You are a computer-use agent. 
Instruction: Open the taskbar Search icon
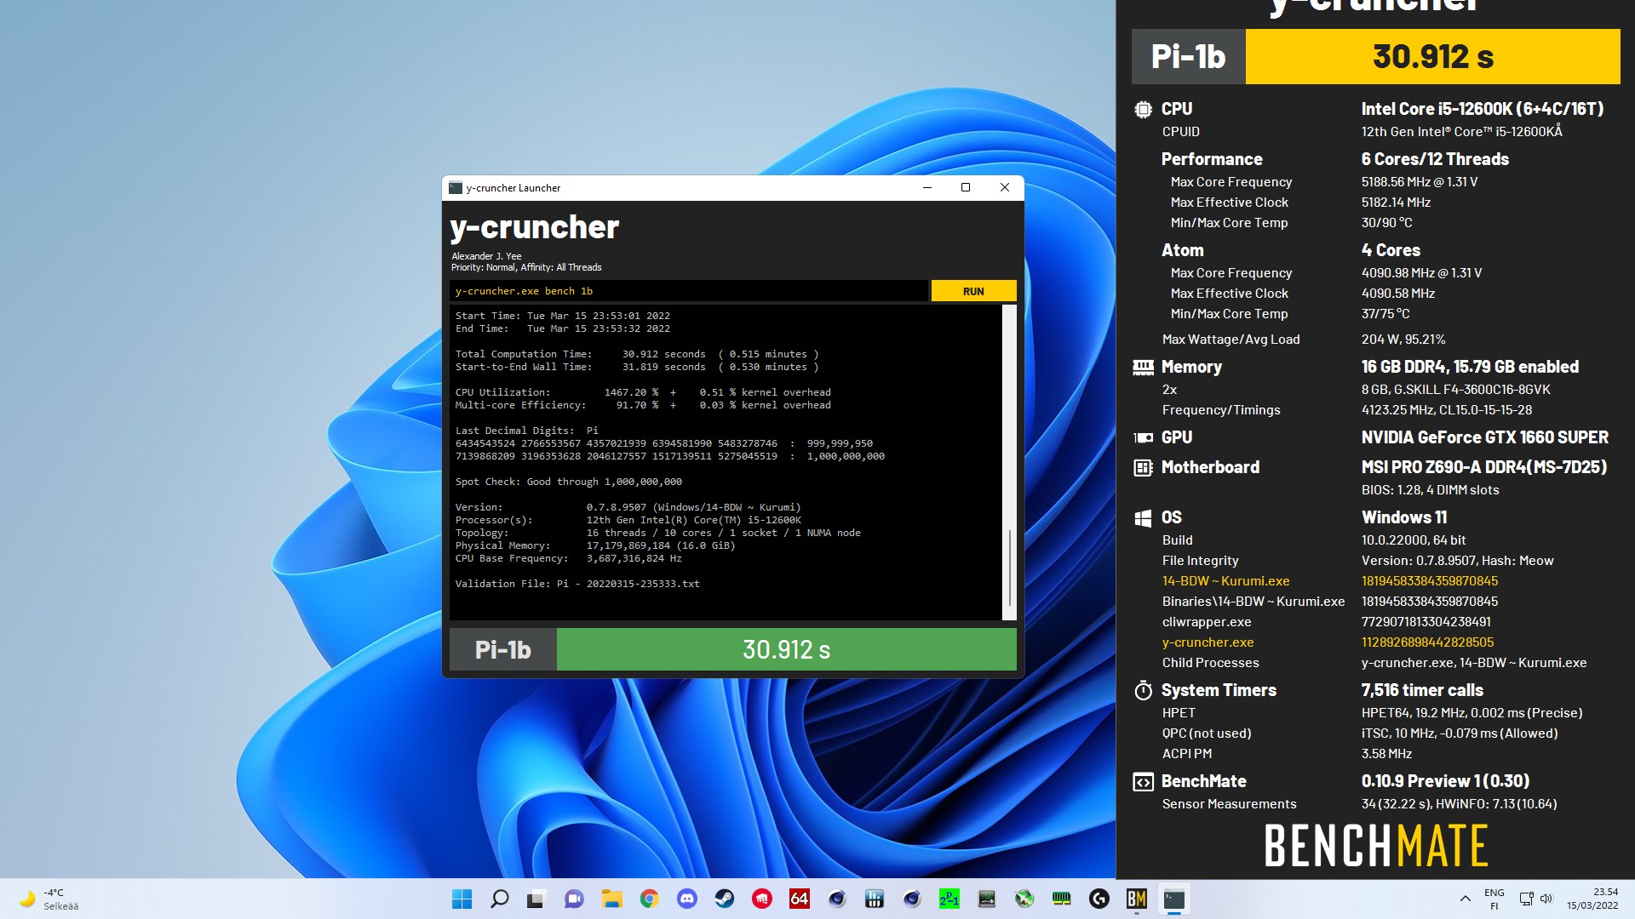(500, 899)
